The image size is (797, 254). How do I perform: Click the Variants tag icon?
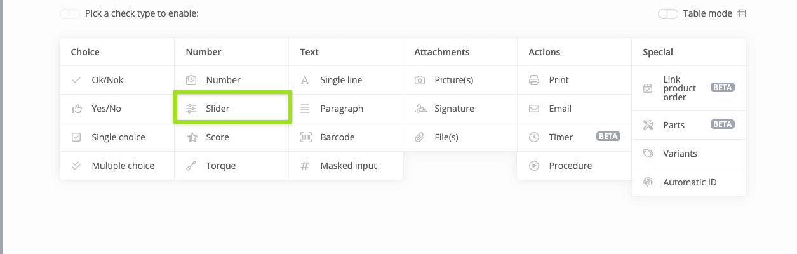point(648,154)
